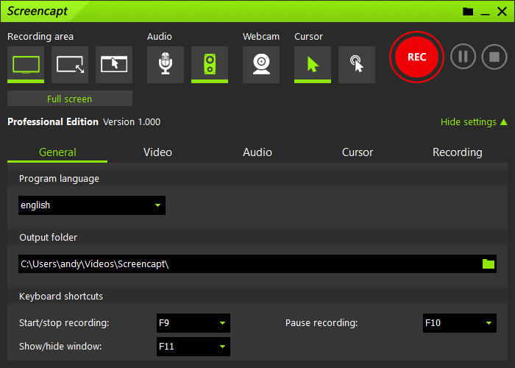Enable webcam overlay
The height and width of the screenshot is (368, 515).
(261, 65)
